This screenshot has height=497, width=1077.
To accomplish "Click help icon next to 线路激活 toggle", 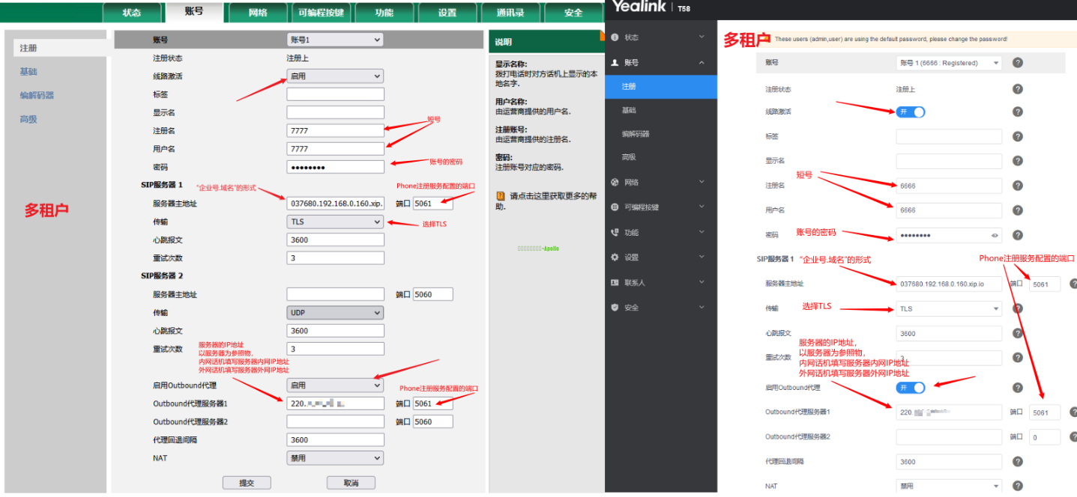I will tap(1017, 112).
